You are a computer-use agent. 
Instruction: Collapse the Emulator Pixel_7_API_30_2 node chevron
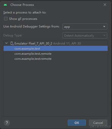click(x=7, y=43)
